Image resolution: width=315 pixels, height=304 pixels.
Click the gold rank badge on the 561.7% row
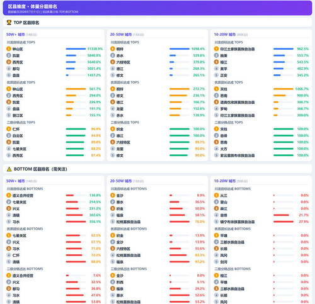tap(9, 89)
